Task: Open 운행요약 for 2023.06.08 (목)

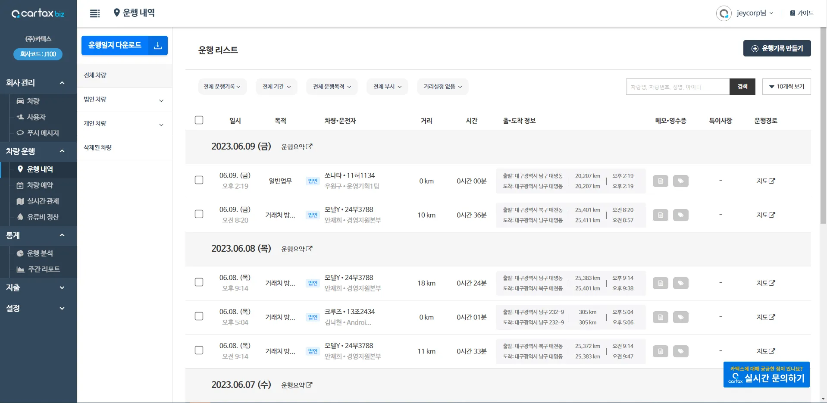Action: [x=297, y=249]
